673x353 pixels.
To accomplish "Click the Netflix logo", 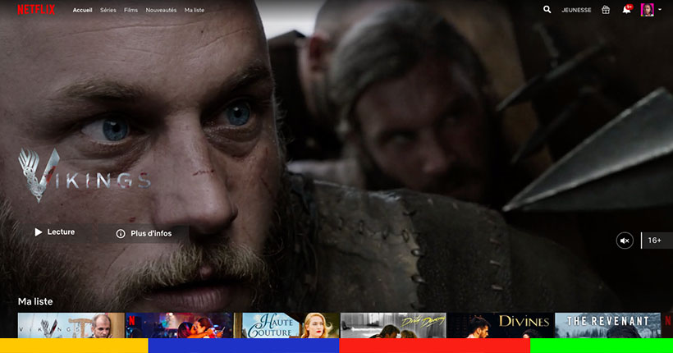I will (36, 10).
